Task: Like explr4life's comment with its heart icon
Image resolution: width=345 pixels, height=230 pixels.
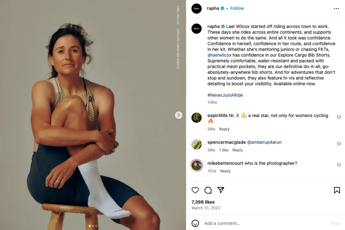Action: (x=339, y=117)
